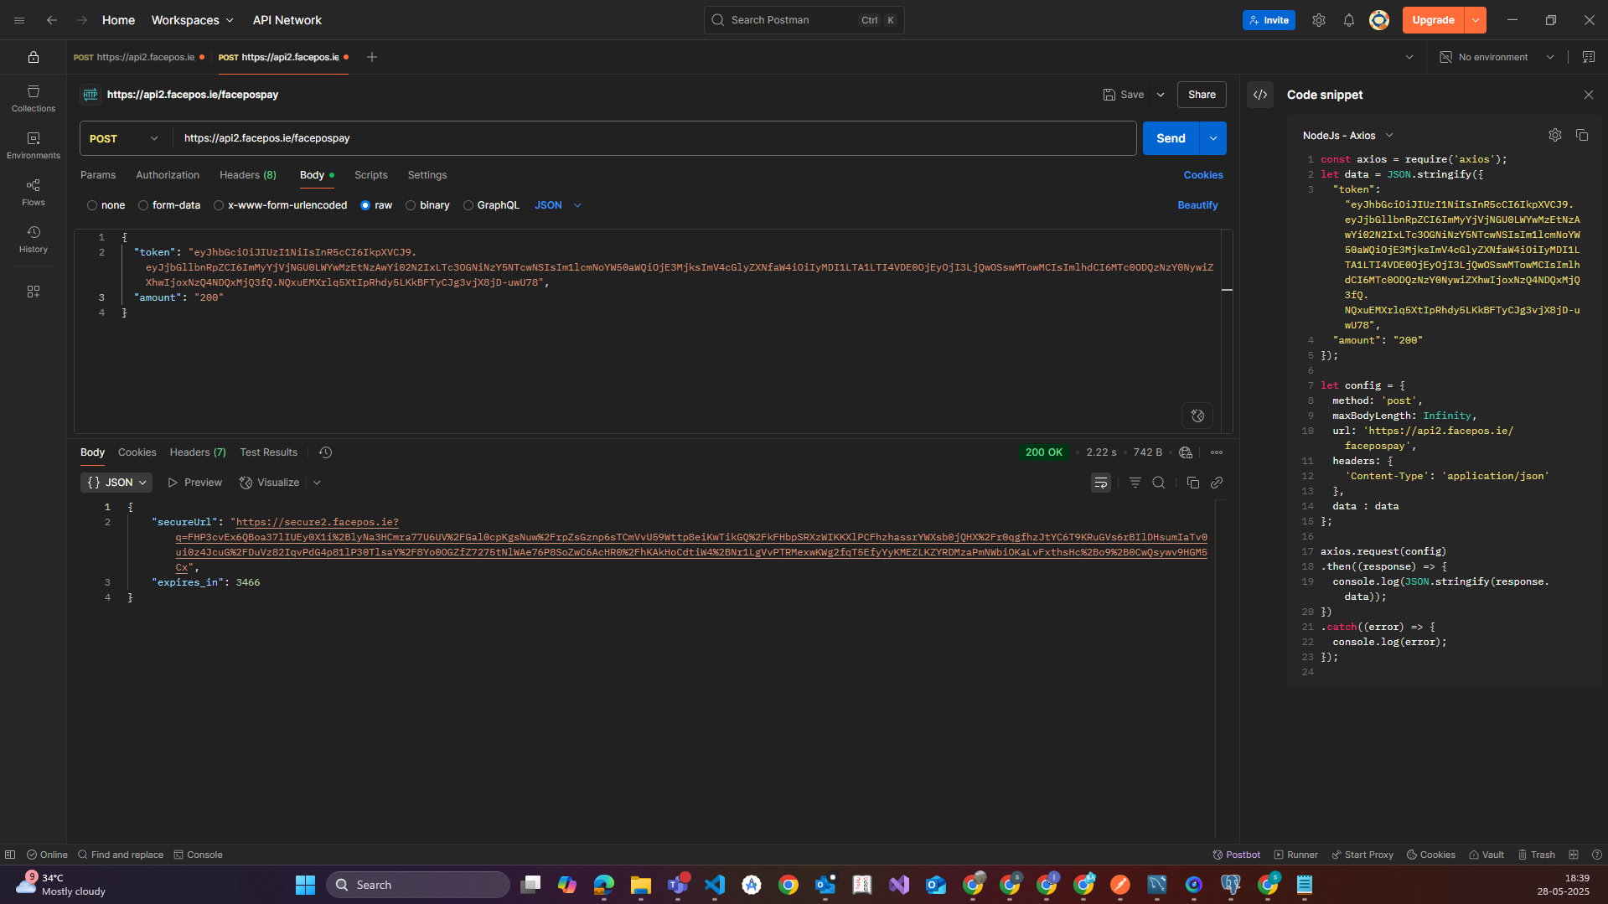Open the response filter icon
Viewport: 1608px width, 904px height.
tap(1135, 483)
